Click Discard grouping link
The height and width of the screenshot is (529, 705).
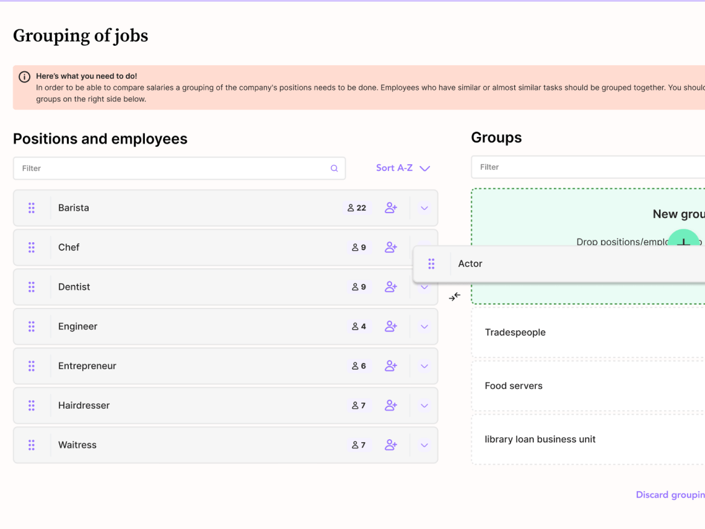click(670, 495)
